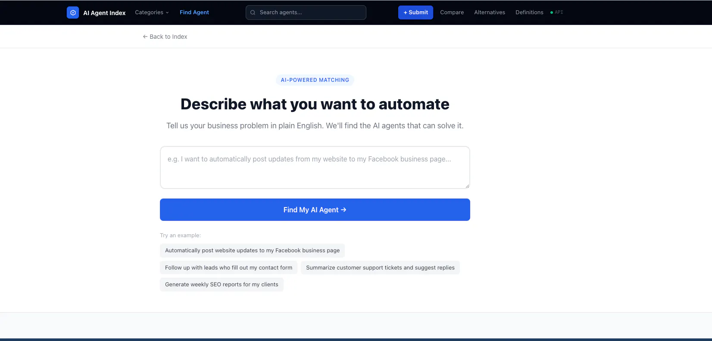
Task: Choose the Follow up with leads example
Action: [228, 268]
